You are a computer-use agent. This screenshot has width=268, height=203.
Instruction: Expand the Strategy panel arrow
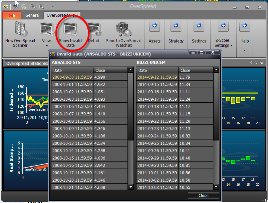pos(176,26)
